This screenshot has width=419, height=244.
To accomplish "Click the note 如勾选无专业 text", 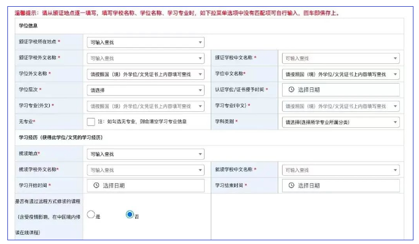I will (x=142, y=121).
